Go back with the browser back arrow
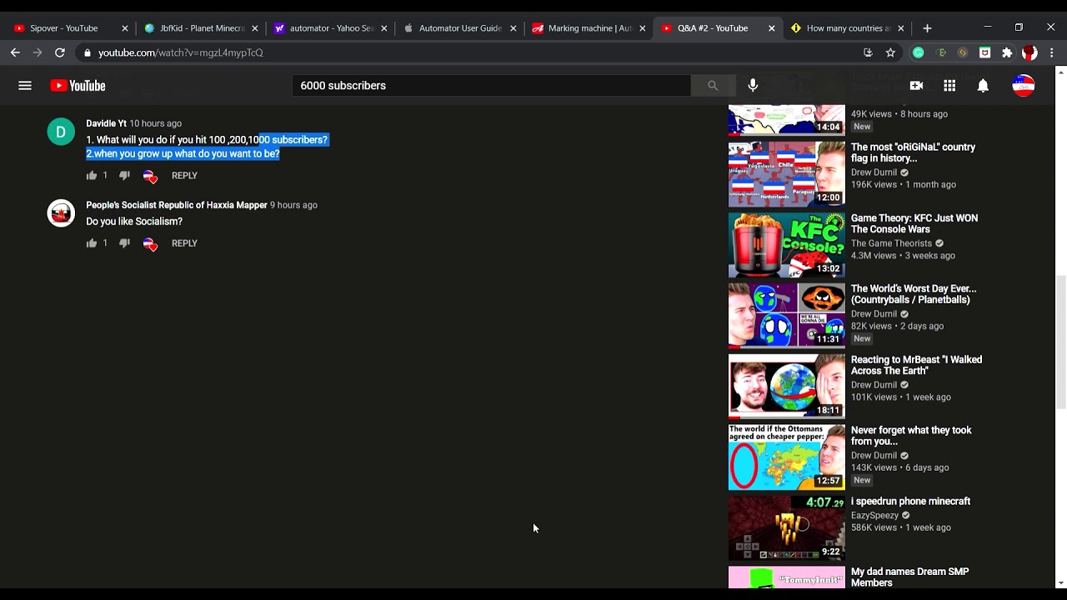The image size is (1067, 600). tap(15, 52)
